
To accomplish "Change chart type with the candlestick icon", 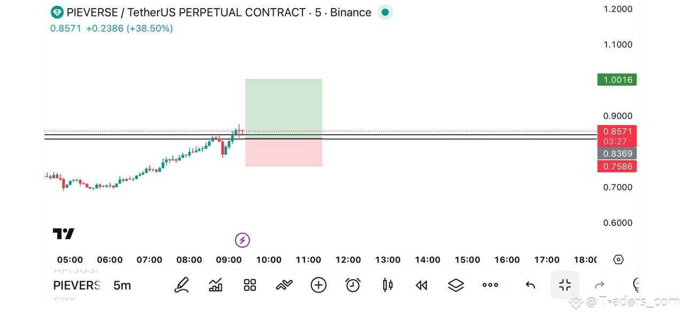I will pos(387,285).
